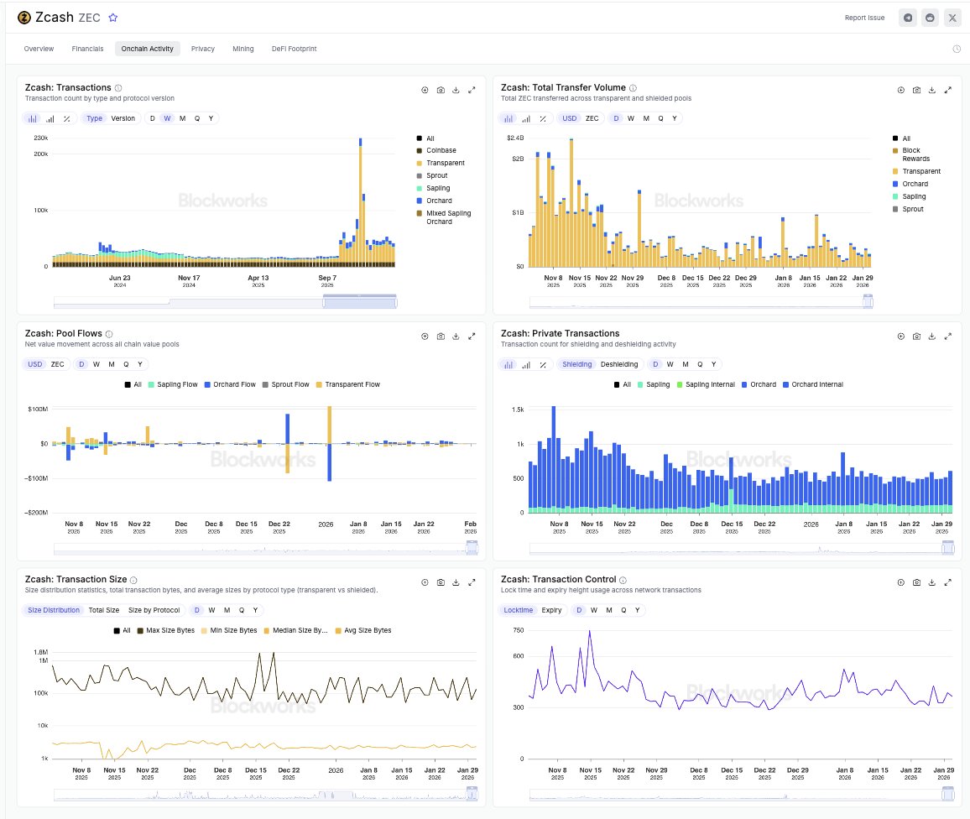Viewport: 970px width, 819px height.
Task: Switch Transactions chart to percentage view
Action: click(x=66, y=118)
